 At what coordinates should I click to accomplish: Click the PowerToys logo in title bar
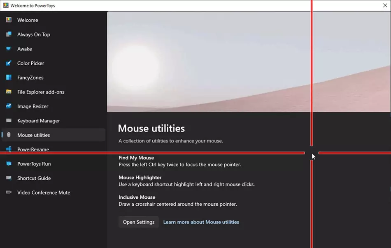click(6, 5)
